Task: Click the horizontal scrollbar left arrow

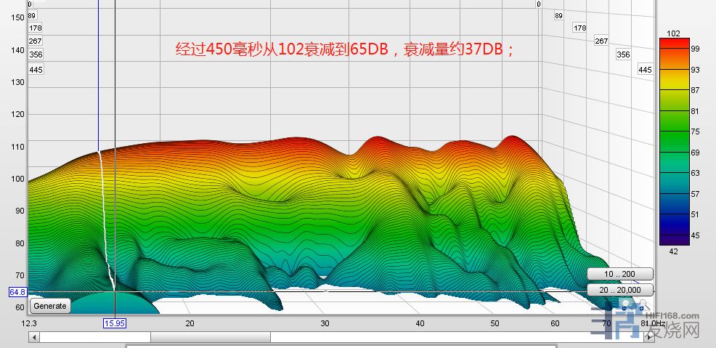Action: [33, 337]
